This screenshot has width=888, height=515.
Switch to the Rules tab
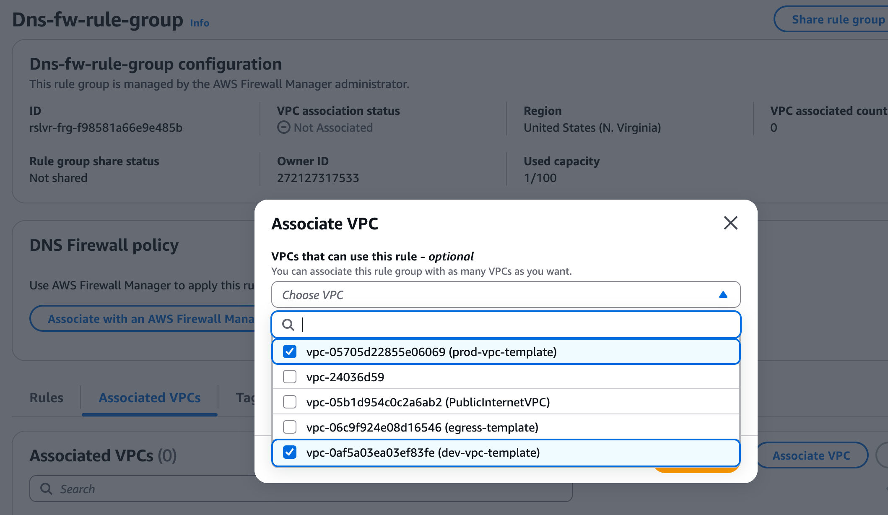click(x=46, y=398)
